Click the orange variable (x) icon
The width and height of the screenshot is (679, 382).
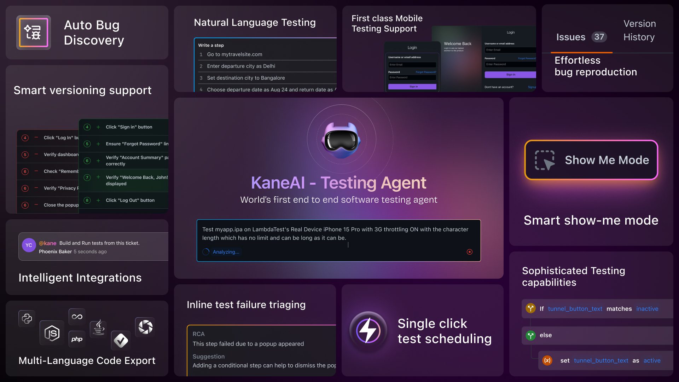pyautogui.click(x=547, y=360)
